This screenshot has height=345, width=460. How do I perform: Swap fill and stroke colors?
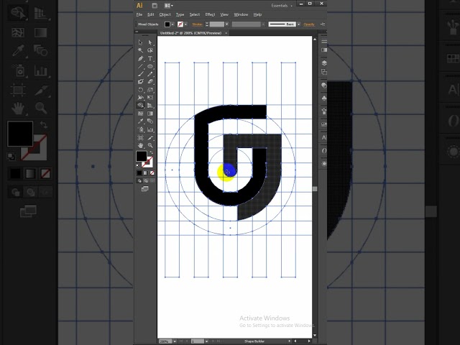[x=152, y=152]
